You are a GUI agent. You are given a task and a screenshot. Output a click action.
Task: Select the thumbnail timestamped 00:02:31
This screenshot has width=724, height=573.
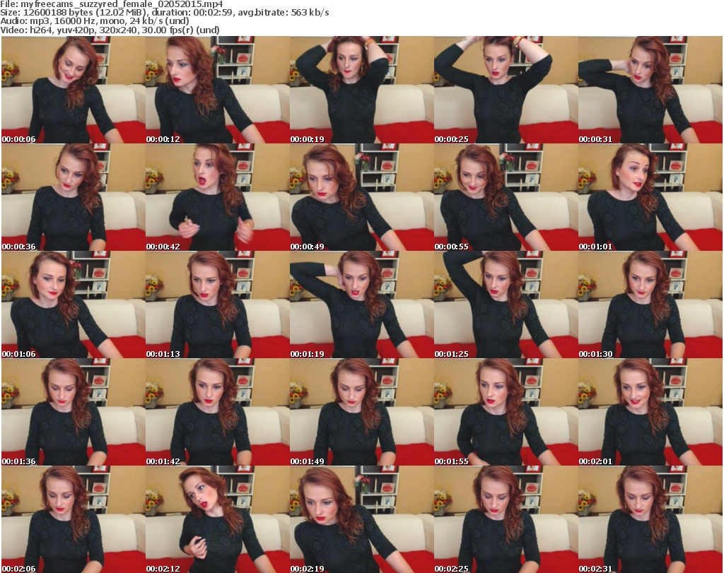[x=650, y=519]
